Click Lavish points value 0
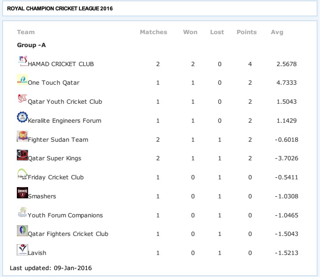Viewport: 321px width, 277px height. click(250, 253)
